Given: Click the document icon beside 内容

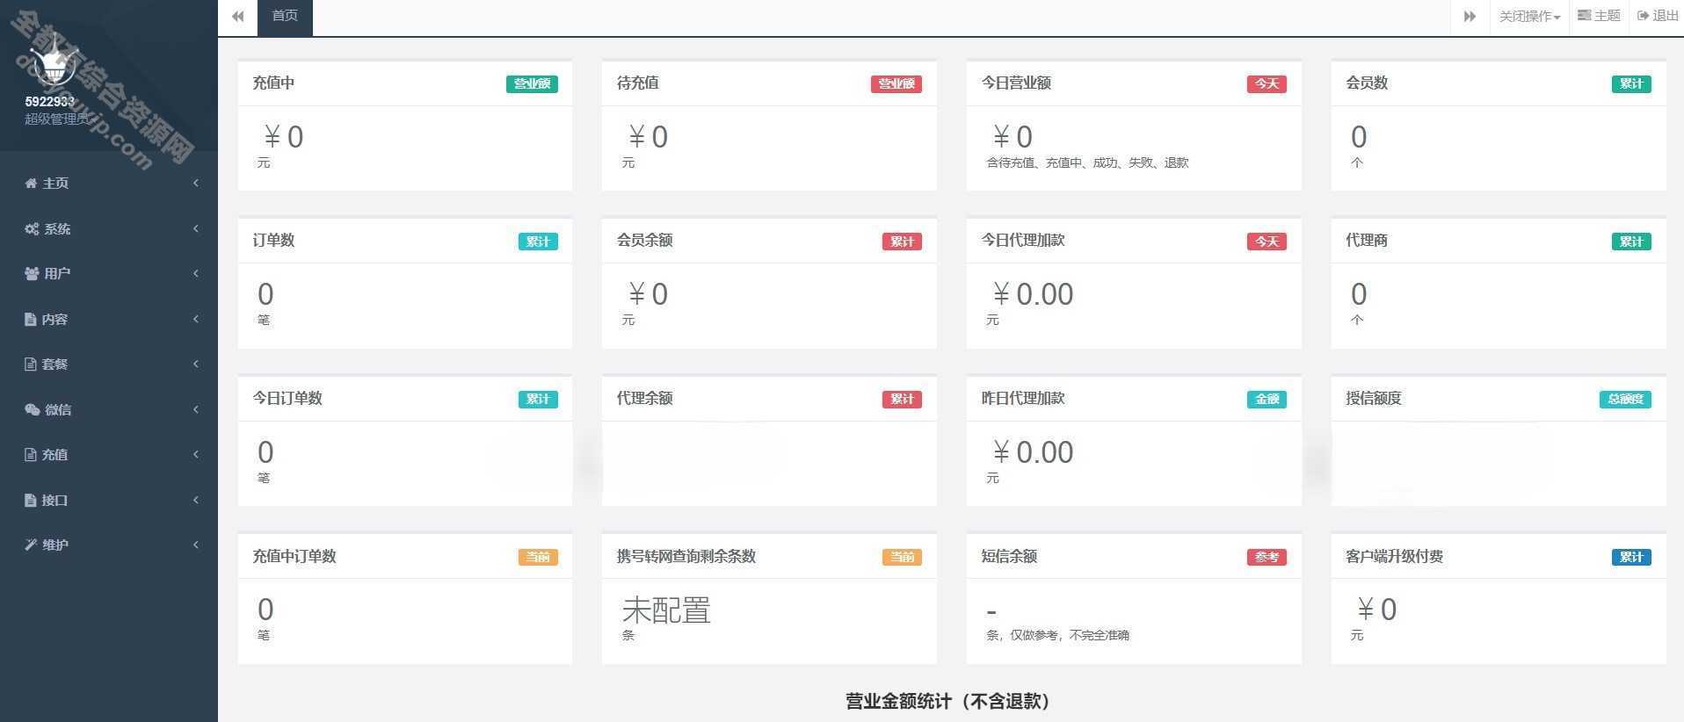Looking at the screenshot, I should click(x=30, y=319).
